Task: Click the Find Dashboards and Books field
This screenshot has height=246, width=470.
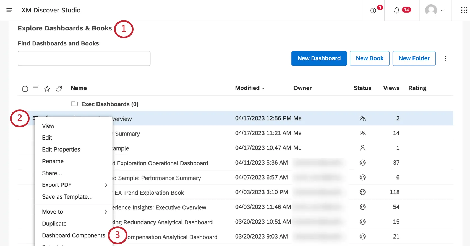Action: point(84,58)
